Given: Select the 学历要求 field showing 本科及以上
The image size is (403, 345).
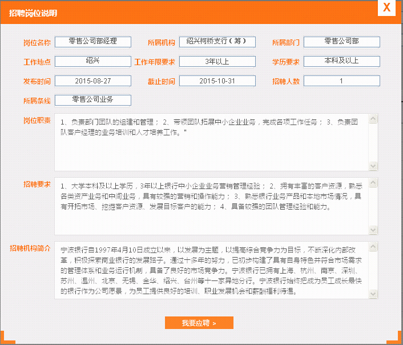Looking at the screenshot, I should pos(341,61).
